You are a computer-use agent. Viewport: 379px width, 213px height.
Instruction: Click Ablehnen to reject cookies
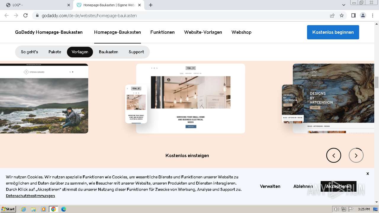303,186
